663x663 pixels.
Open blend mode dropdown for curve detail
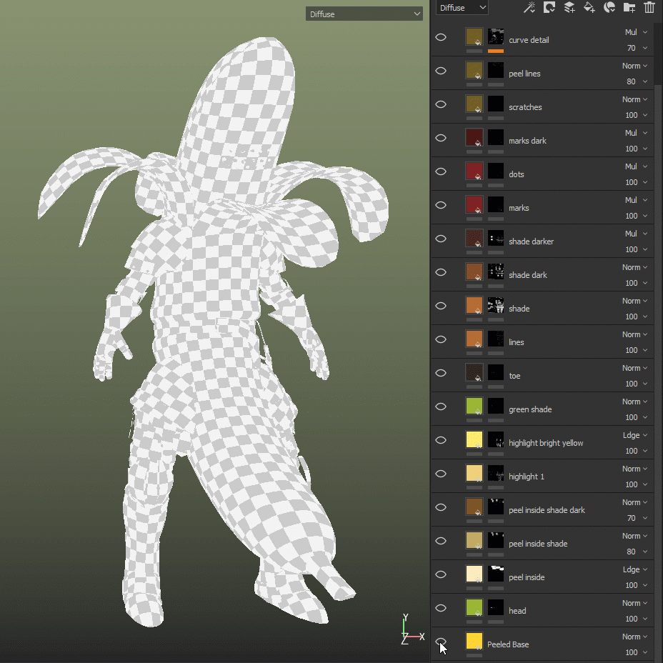coord(635,32)
